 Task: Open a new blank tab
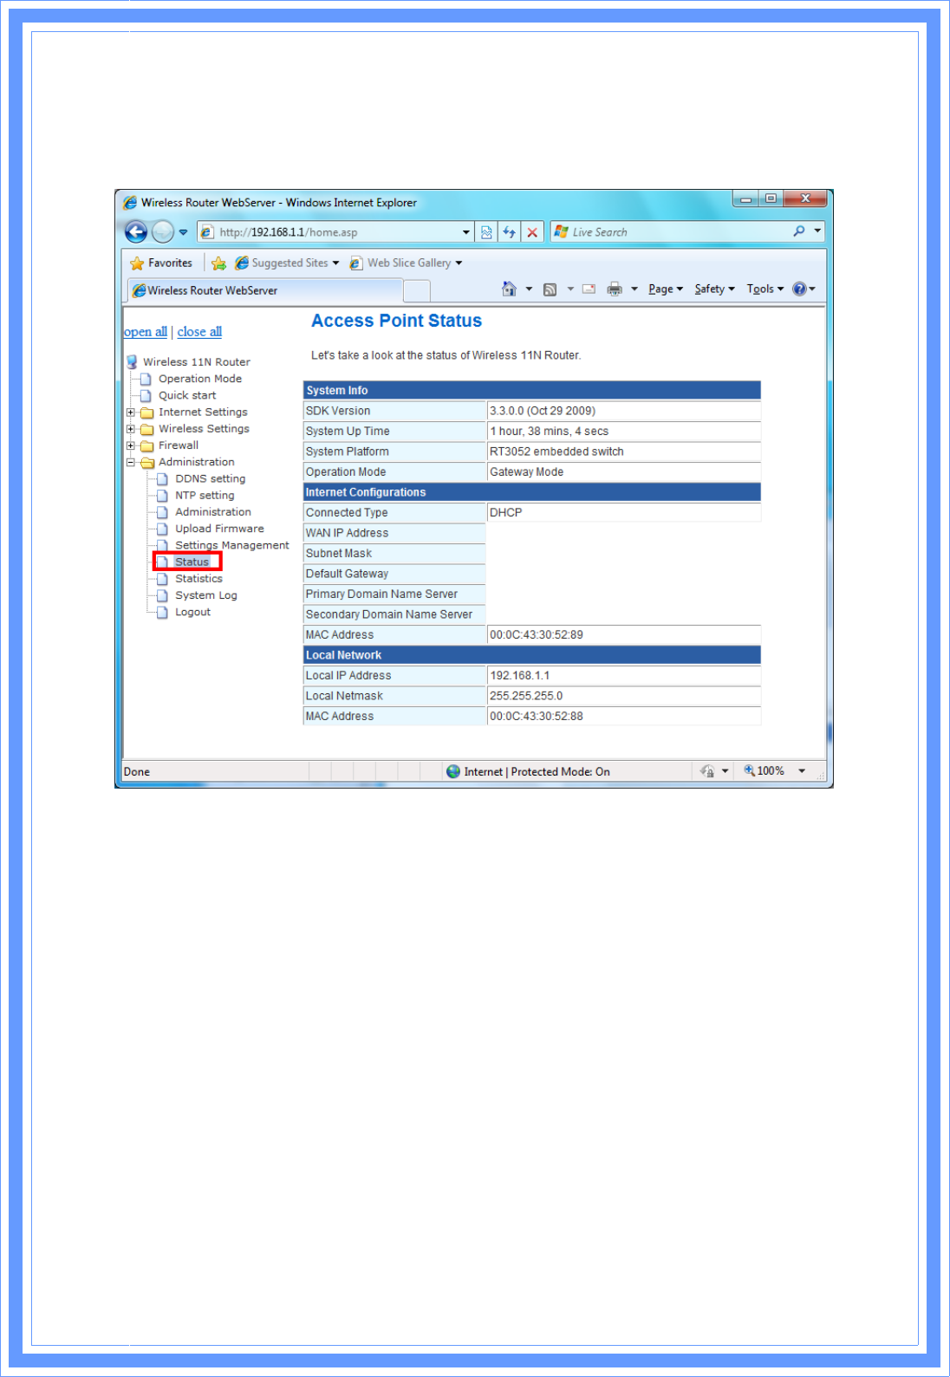point(417,291)
